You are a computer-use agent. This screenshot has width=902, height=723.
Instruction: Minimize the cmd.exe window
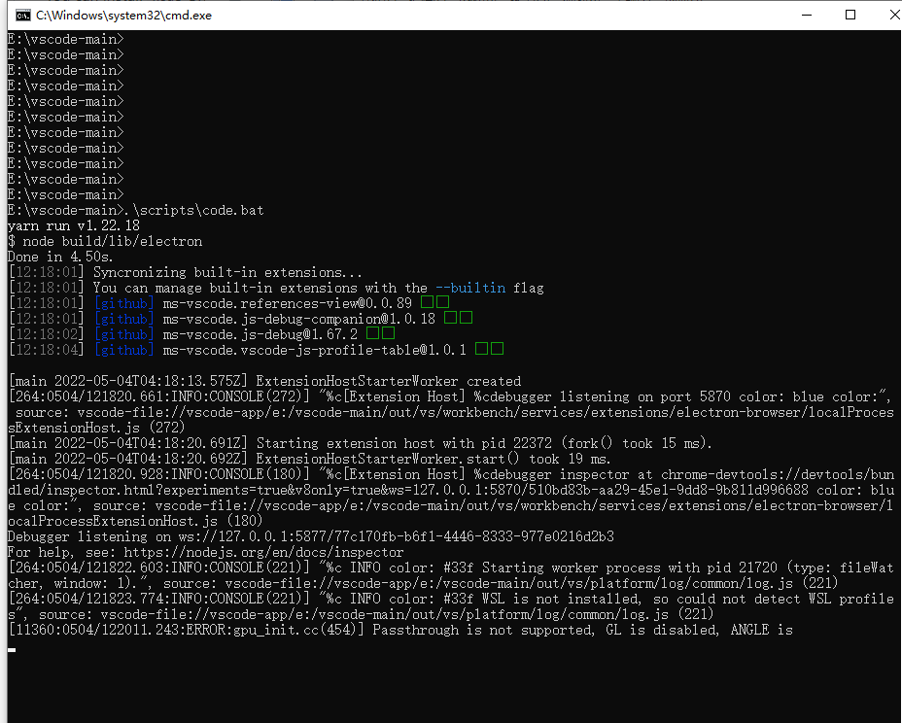[x=806, y=15]
